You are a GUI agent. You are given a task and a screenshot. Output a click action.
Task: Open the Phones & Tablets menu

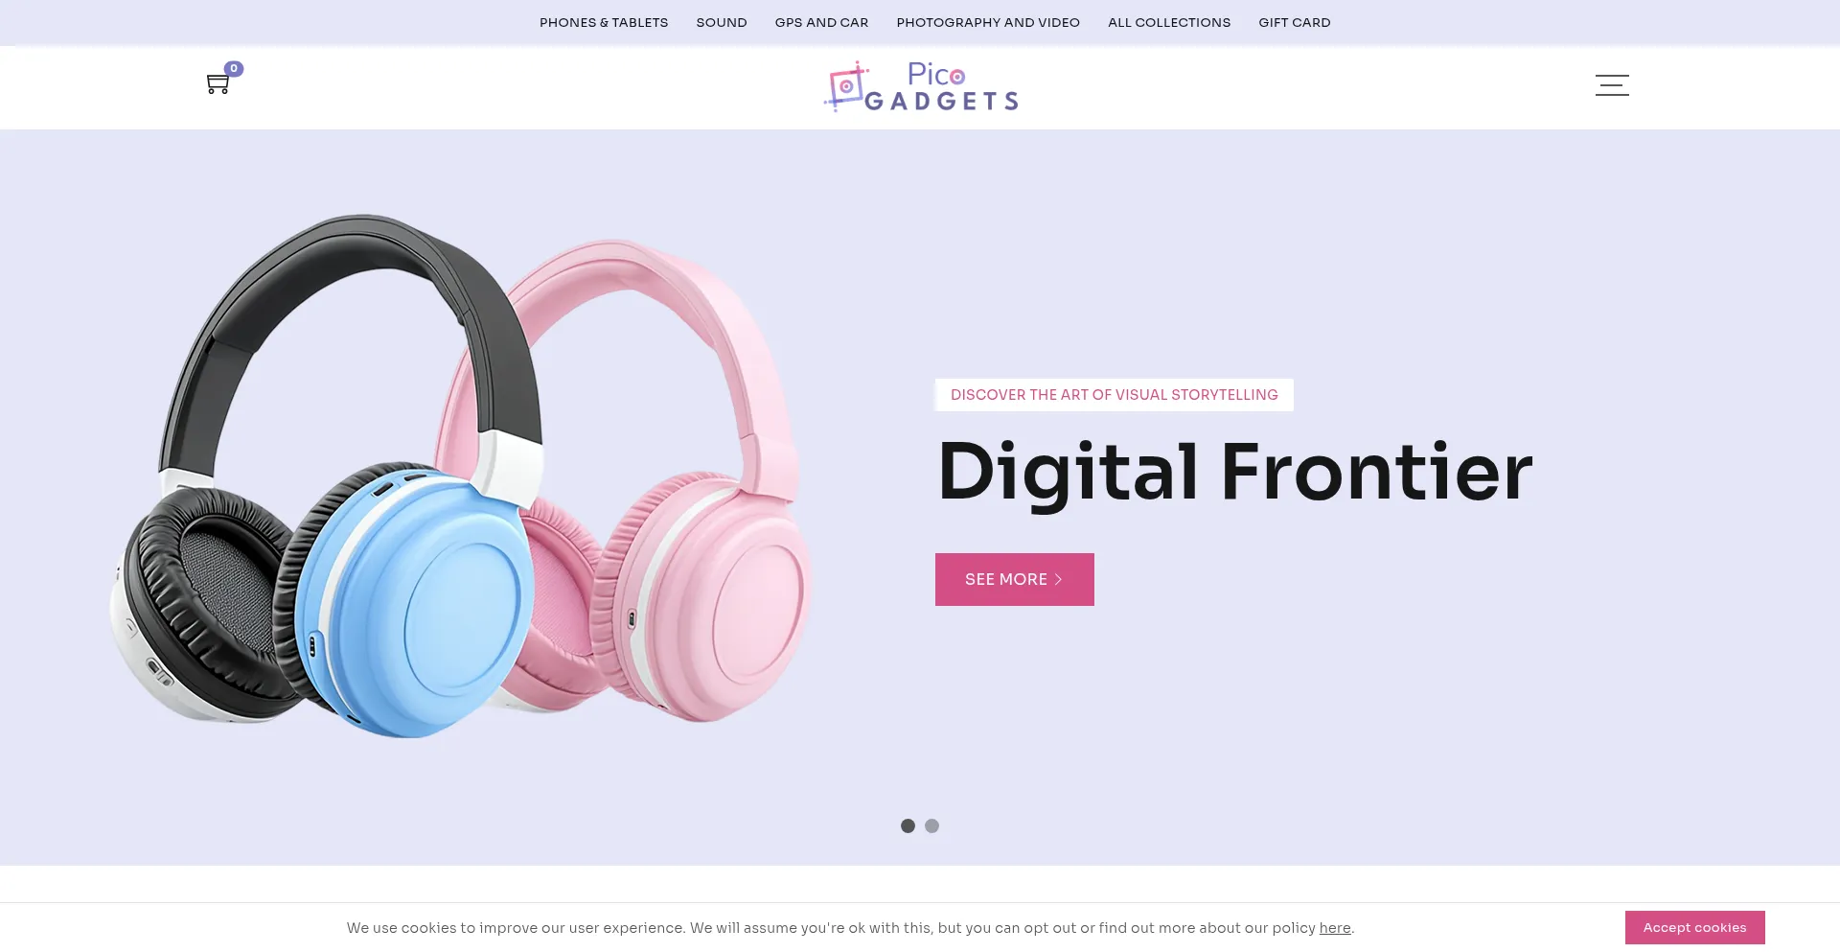(x=604, y=22)
